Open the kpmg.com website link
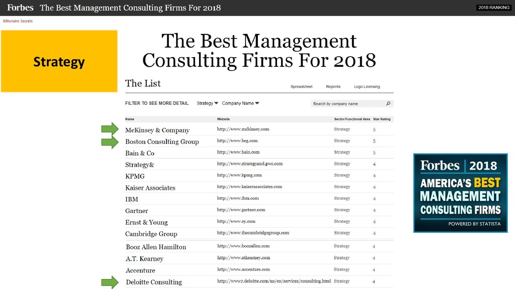Screen dimensions: 515x289 (239, 175)
